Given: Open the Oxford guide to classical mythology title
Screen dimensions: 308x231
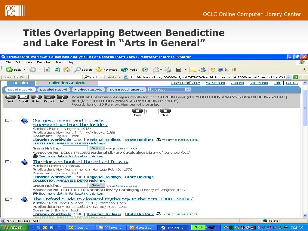Looking at the screenshot, I should coord(113,199).
